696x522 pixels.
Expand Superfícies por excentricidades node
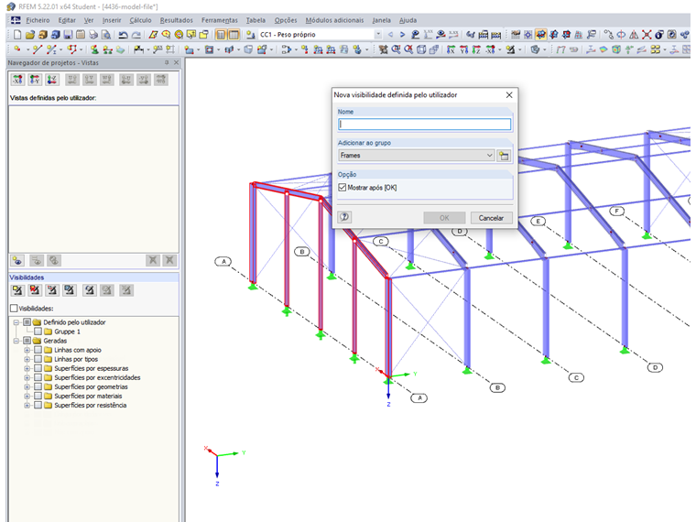(27, 377)
